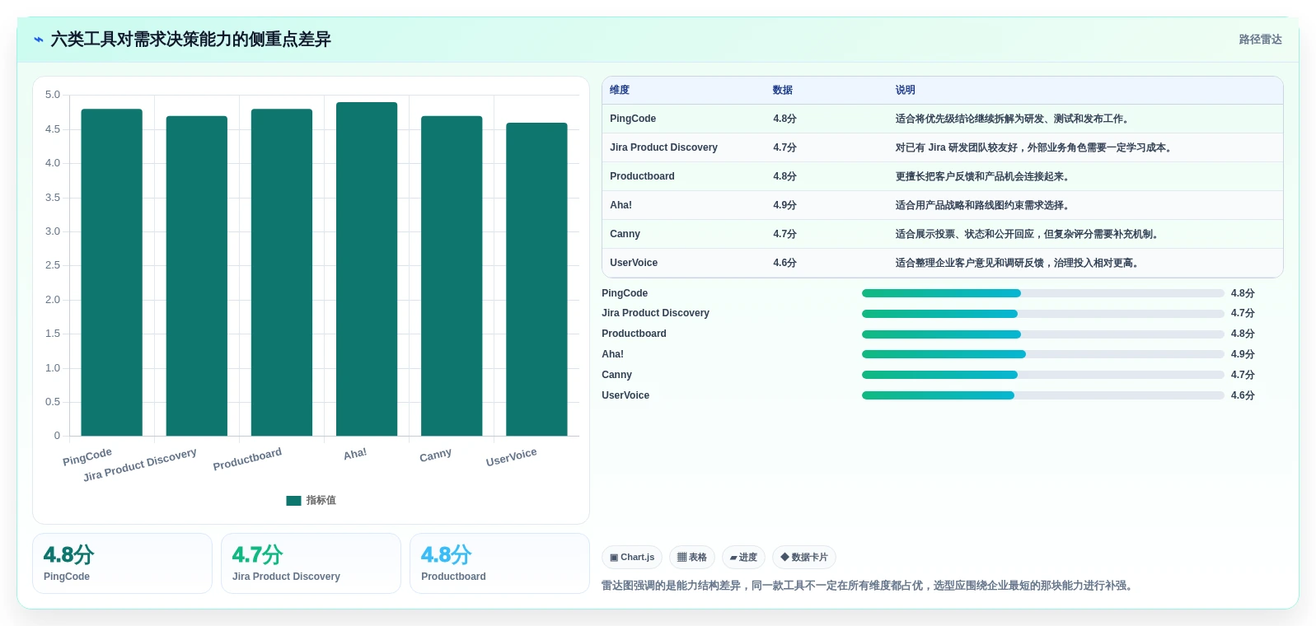Viewport: 1316px width, 626px height.
Task: Click the 4.9分 value beside the progress bar
Action: click(1243, 354)
